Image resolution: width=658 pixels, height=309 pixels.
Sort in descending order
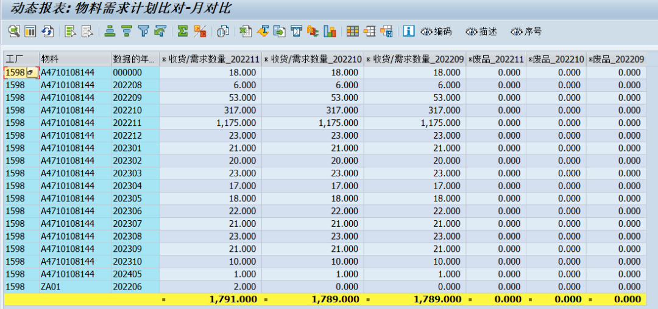pos(127,31)
